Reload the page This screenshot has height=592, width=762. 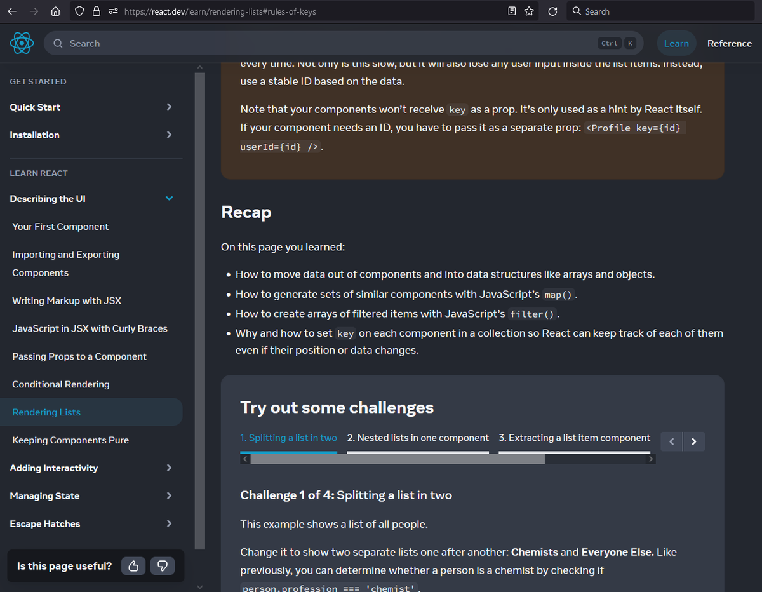pos(552,11)
